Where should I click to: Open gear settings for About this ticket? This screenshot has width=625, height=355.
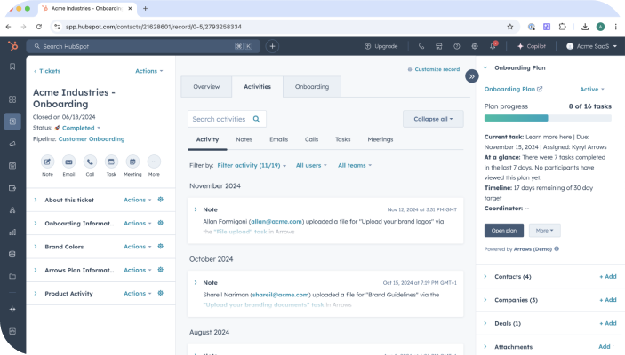(x=161, y=200)
